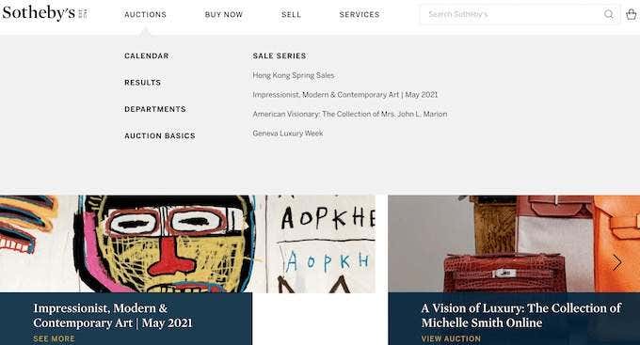This screenshot has height=345, width=640.
Task: Open the Basquiat painting banner image
Action: [x=187, y=243]
